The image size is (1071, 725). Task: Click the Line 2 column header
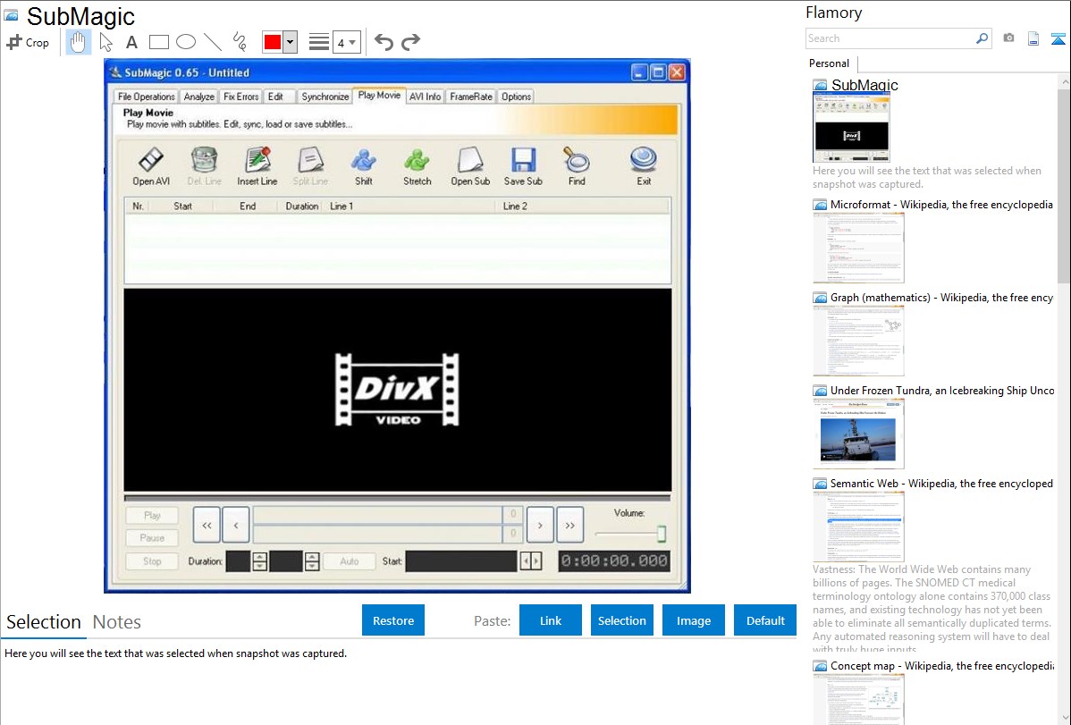(515, 206)
